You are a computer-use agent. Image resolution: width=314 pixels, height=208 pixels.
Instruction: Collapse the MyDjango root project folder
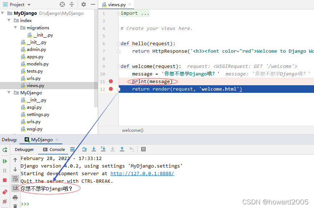coord(3,13)
